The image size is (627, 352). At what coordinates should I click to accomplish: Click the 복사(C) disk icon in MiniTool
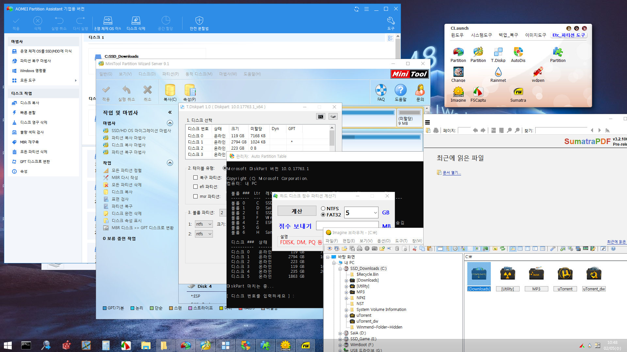coord(170,93)
